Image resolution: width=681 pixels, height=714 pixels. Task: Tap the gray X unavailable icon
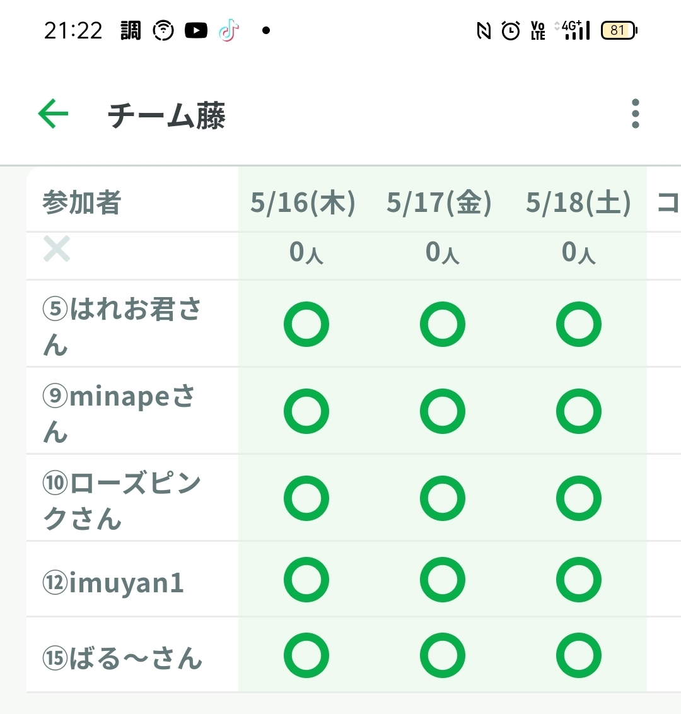pos(57,249)
